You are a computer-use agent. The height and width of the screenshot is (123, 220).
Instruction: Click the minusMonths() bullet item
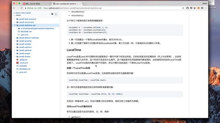78,12
